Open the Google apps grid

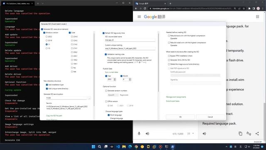point(258,17)
